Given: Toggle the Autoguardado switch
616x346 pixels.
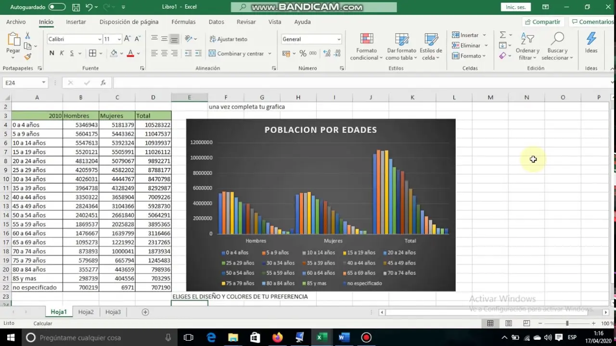Looking at the screenshot, I should tap(57, 7).
